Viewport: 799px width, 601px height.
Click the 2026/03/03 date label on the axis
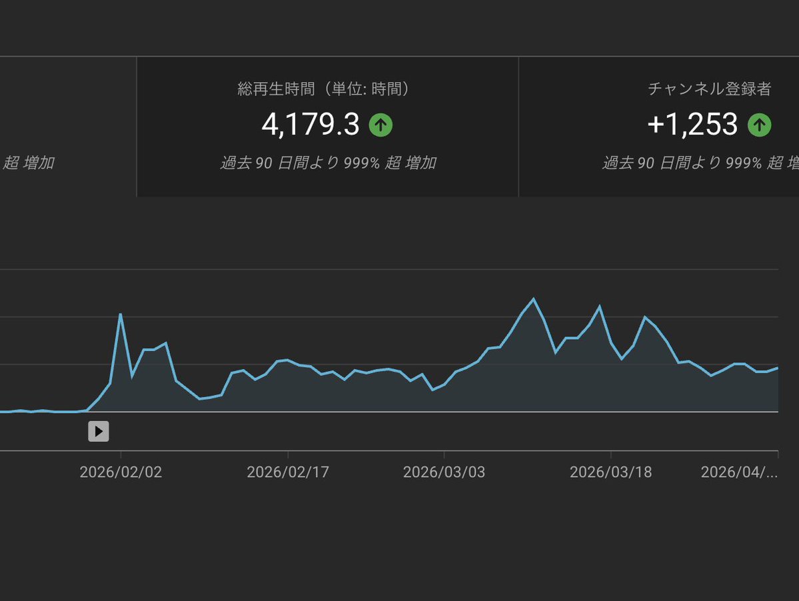pos(444,472)
